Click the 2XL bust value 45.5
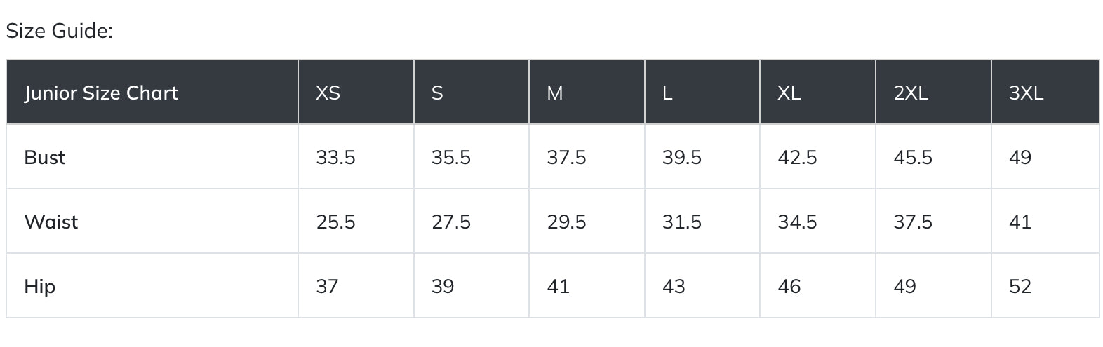 click(x=912, y=157)
